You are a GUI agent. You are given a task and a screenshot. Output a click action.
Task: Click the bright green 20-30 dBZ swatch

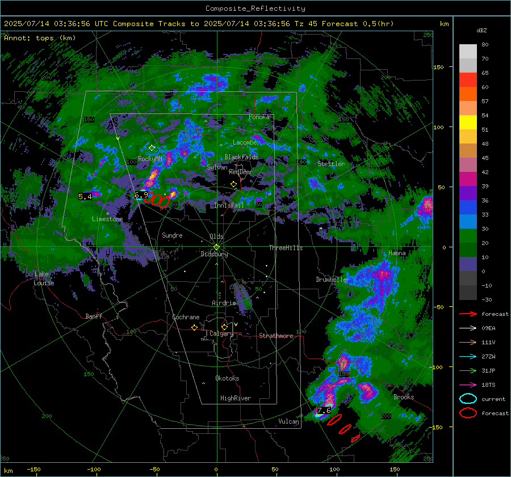468,236
